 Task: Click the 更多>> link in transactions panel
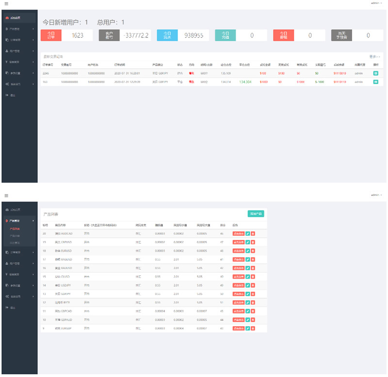(x=374, y=56)
